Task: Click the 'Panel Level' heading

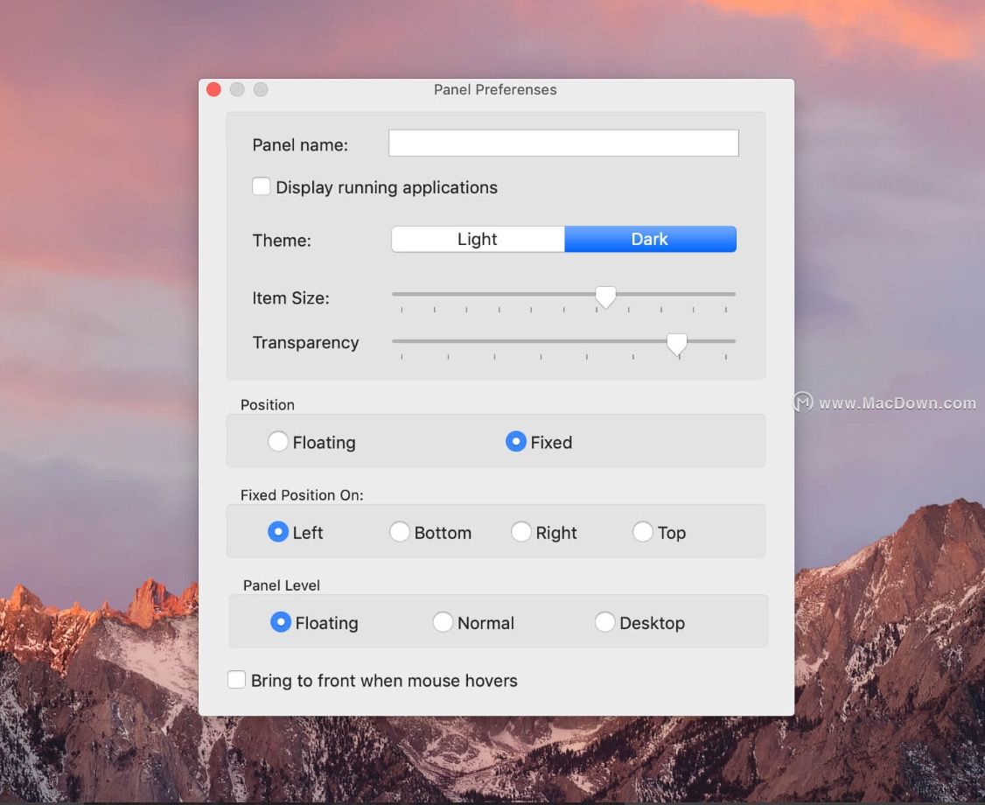Action: click(x=282, y=585)
